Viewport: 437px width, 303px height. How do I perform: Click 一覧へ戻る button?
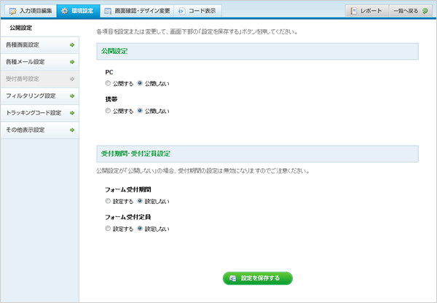pos(411,11)
